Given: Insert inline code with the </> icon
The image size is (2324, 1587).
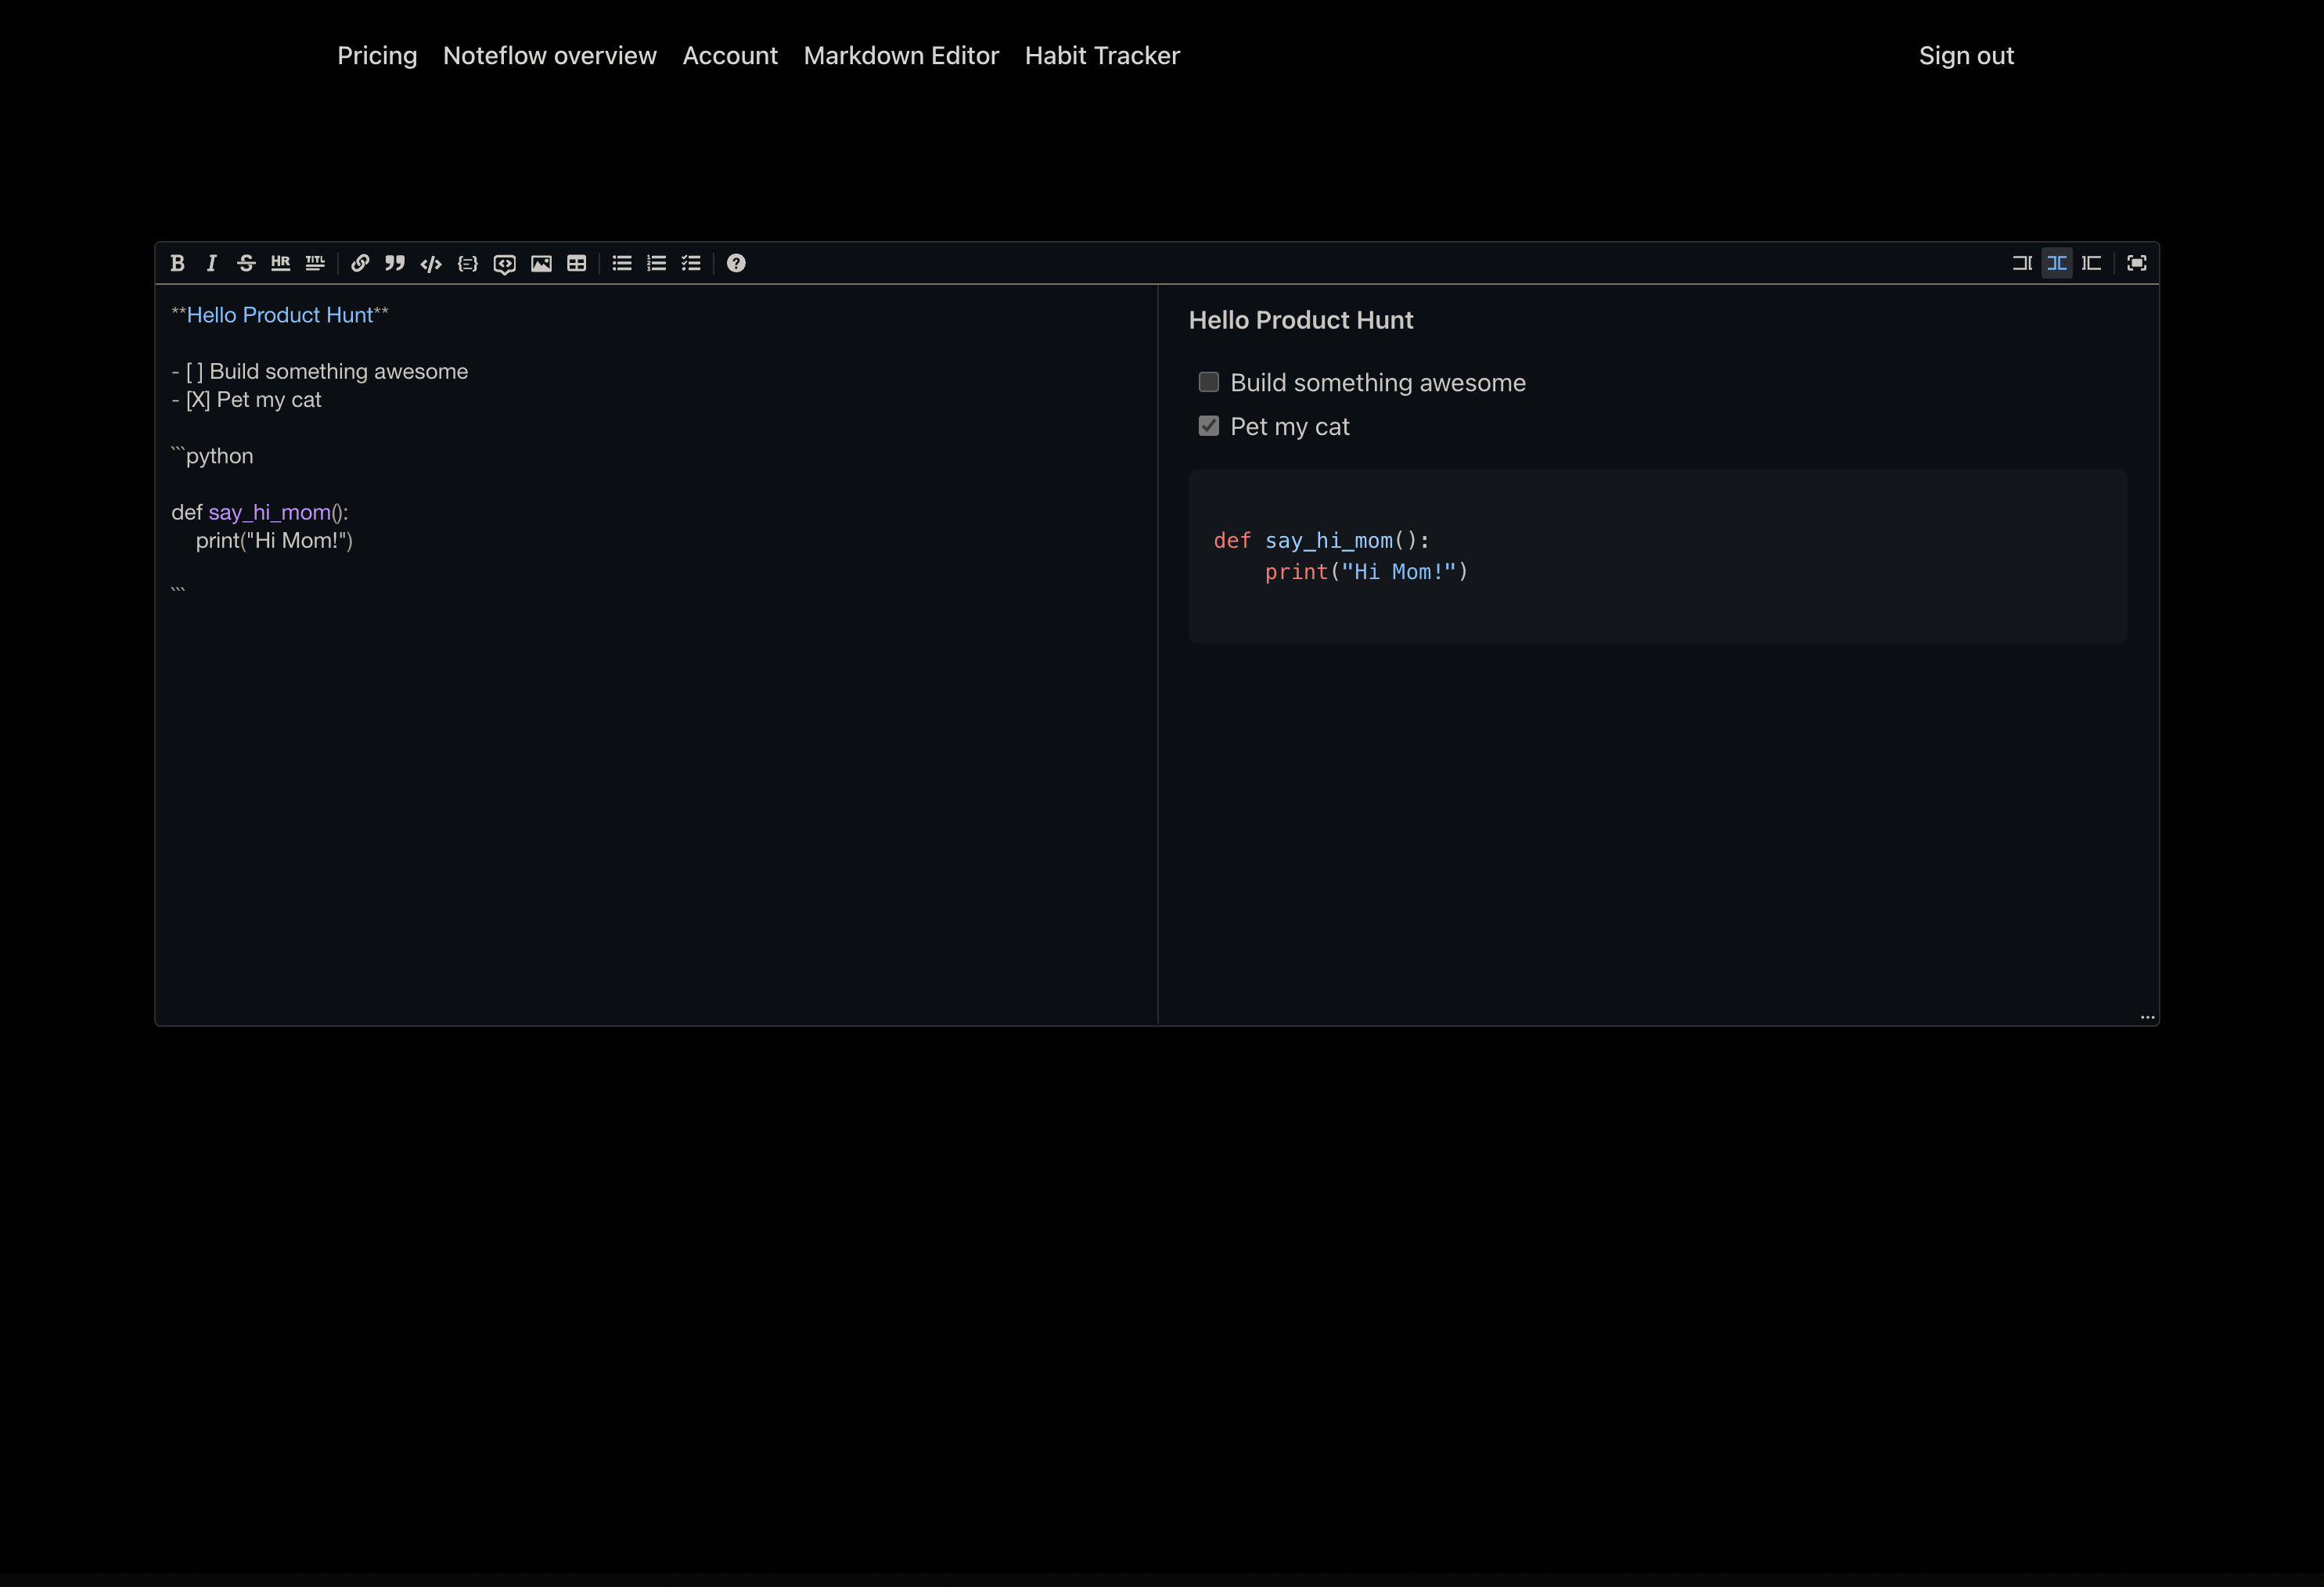Looking at the screenshot, I should point(431,263).
